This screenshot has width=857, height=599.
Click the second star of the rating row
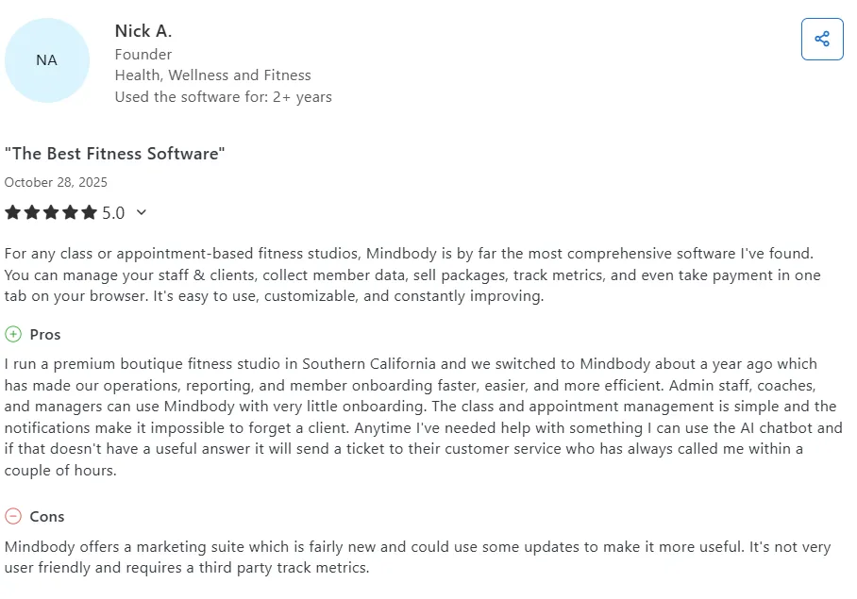31,212
